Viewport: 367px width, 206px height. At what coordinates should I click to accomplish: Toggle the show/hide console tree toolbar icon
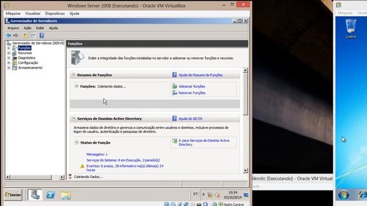(33, 35)
